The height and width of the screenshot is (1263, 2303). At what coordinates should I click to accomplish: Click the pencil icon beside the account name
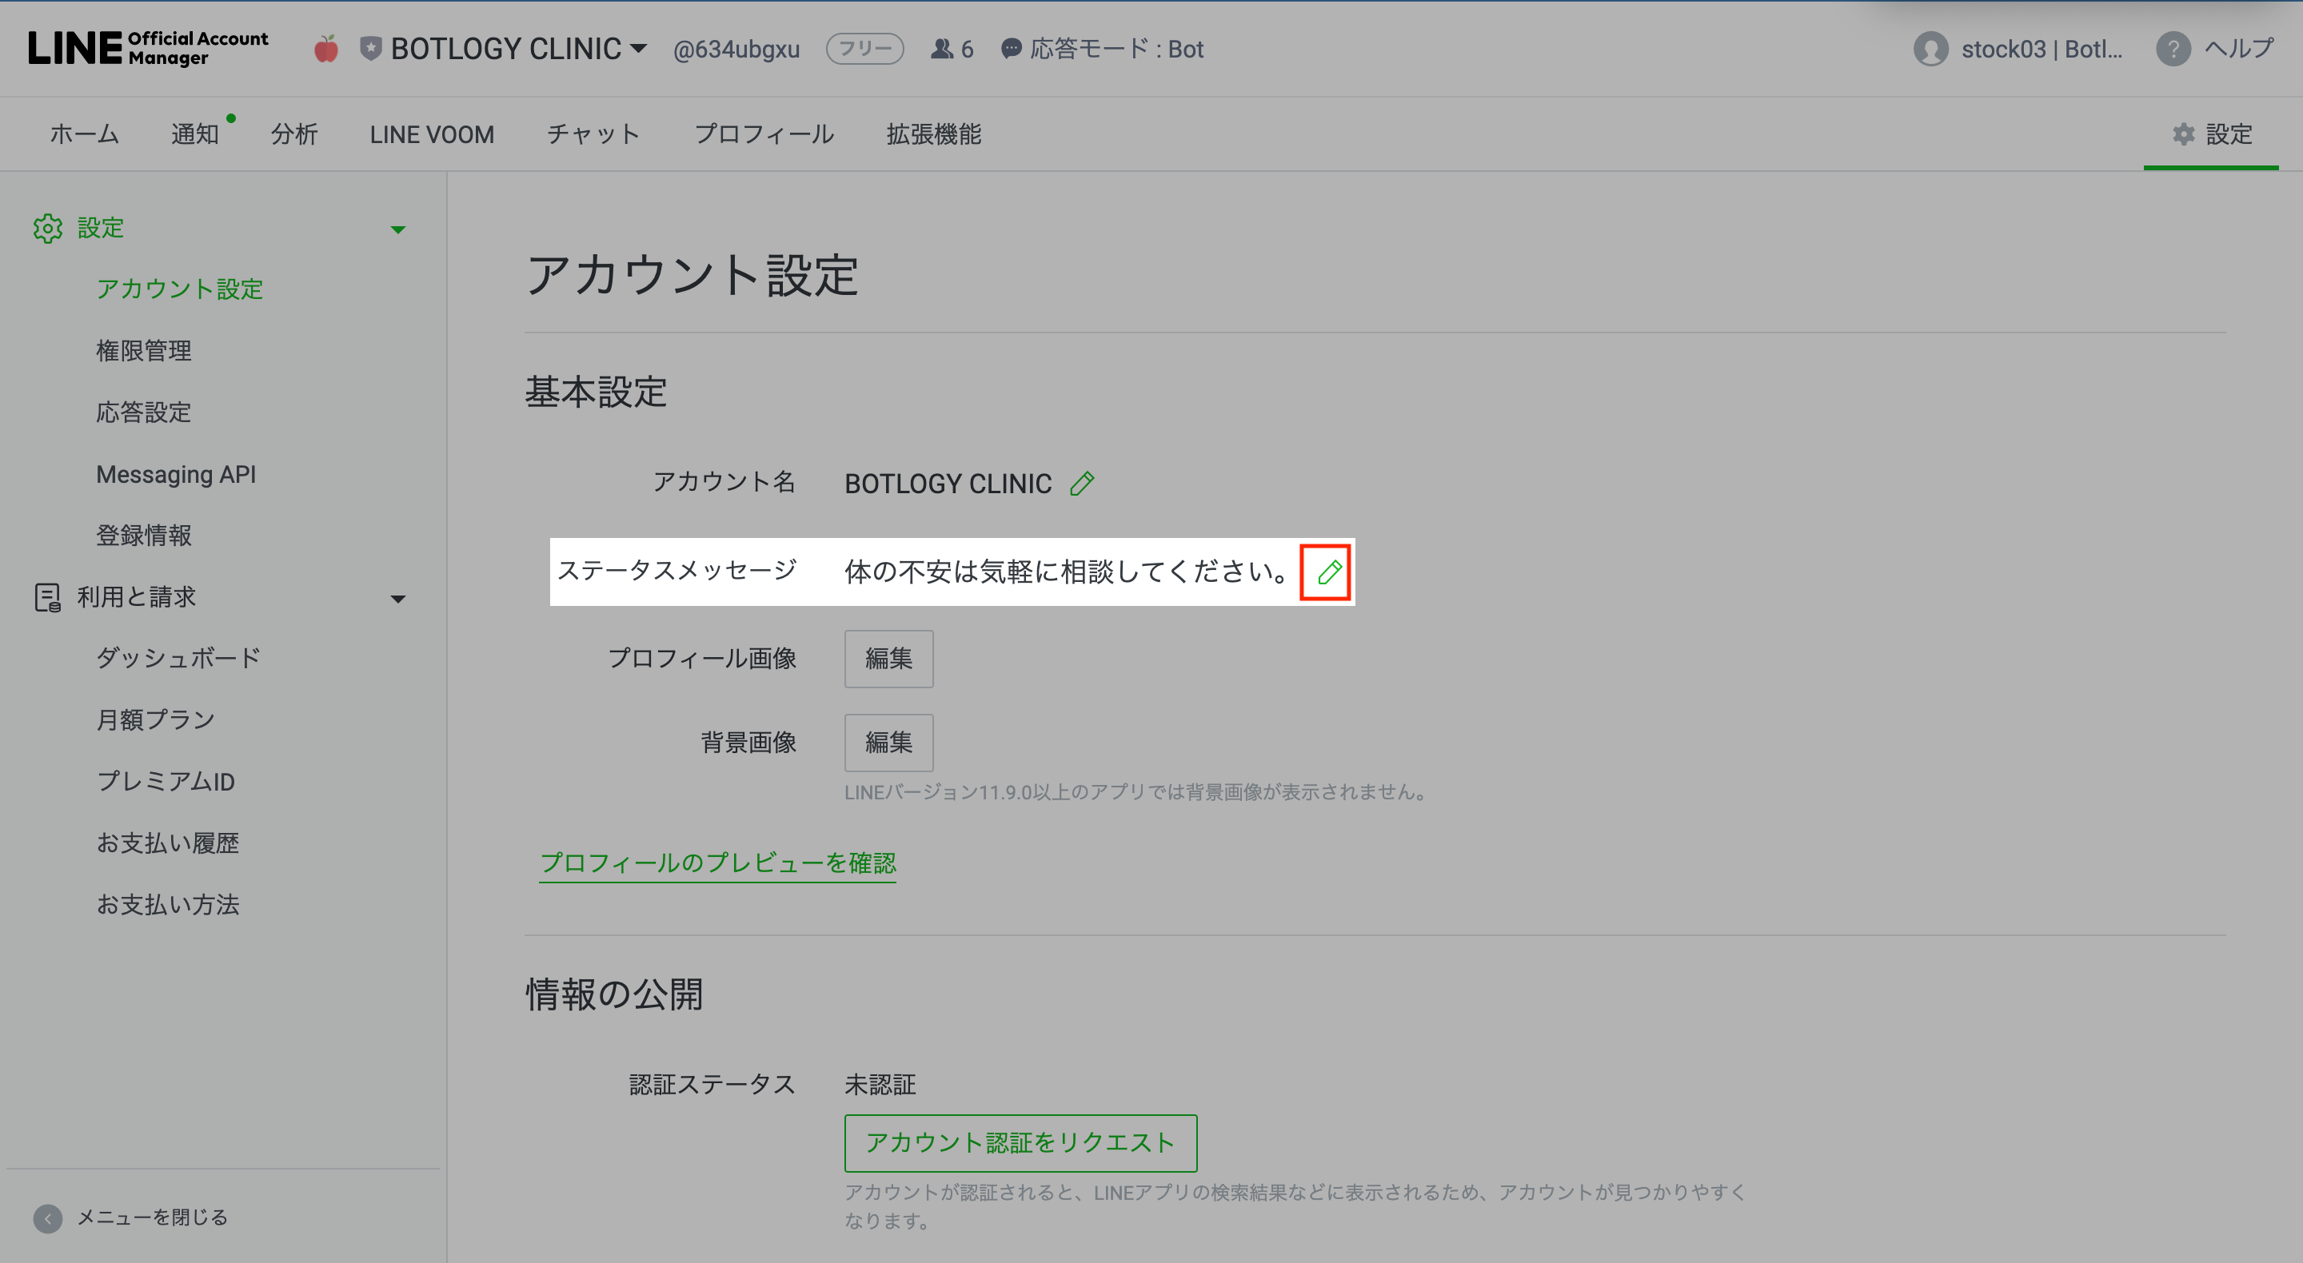1082,484
